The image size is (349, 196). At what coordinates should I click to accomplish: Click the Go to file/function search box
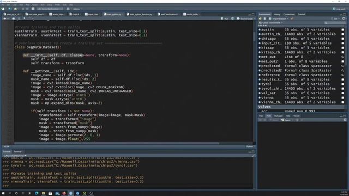point(50,9)
